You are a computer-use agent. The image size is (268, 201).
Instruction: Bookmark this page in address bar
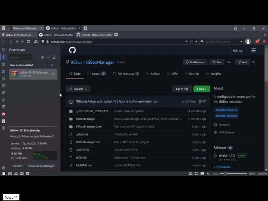[x=191, y=42]
